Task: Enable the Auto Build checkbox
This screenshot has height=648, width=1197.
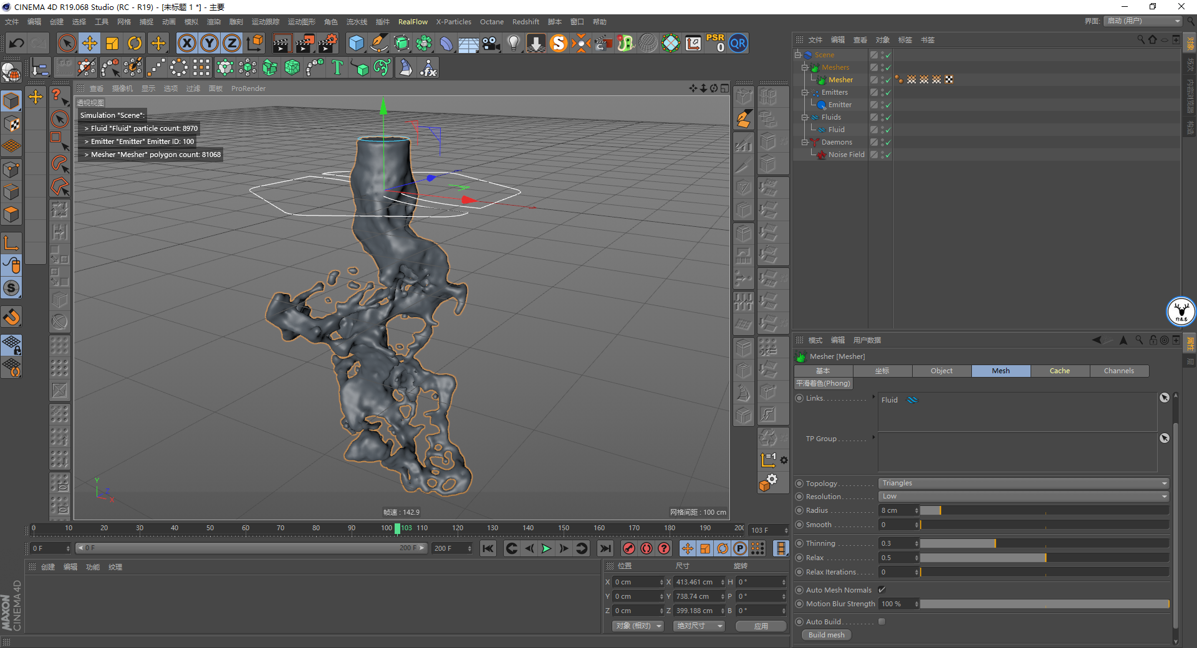Action: click(882, 621)
